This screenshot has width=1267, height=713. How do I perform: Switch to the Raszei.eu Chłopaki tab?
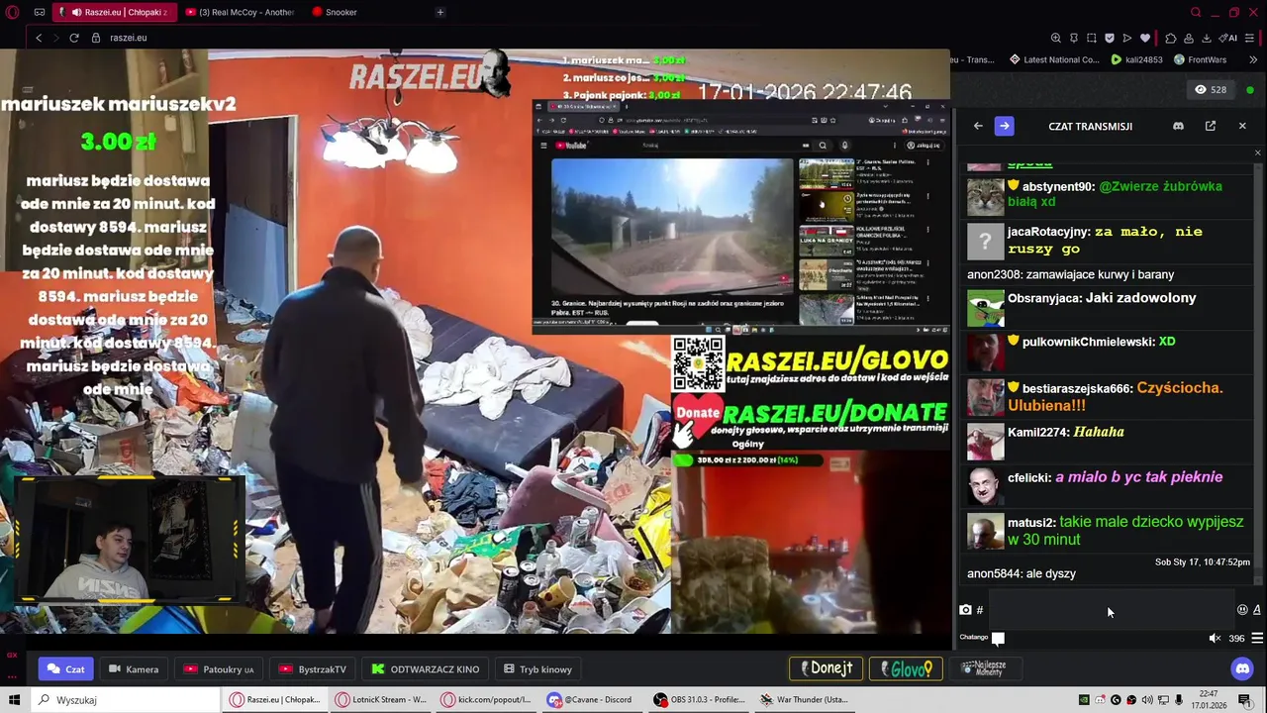[x=117, y=12]
